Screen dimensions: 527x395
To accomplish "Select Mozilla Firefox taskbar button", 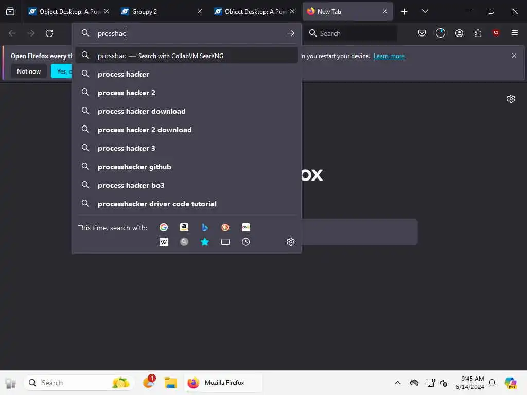I will pyautogui.click(x=223, y=383).
